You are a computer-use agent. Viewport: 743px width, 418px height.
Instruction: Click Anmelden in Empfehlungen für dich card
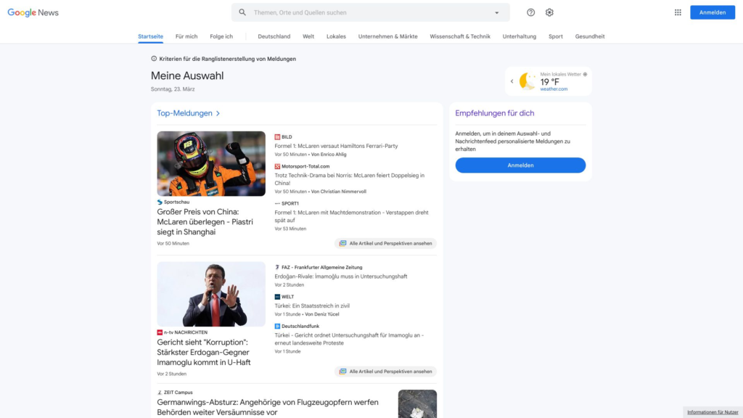[x=520, y=165]
